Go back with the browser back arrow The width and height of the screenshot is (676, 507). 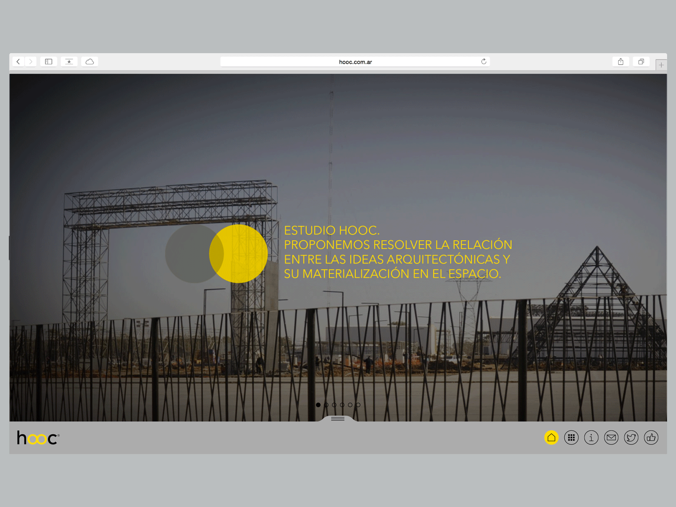pyautogui.click(x=18, y=62)
